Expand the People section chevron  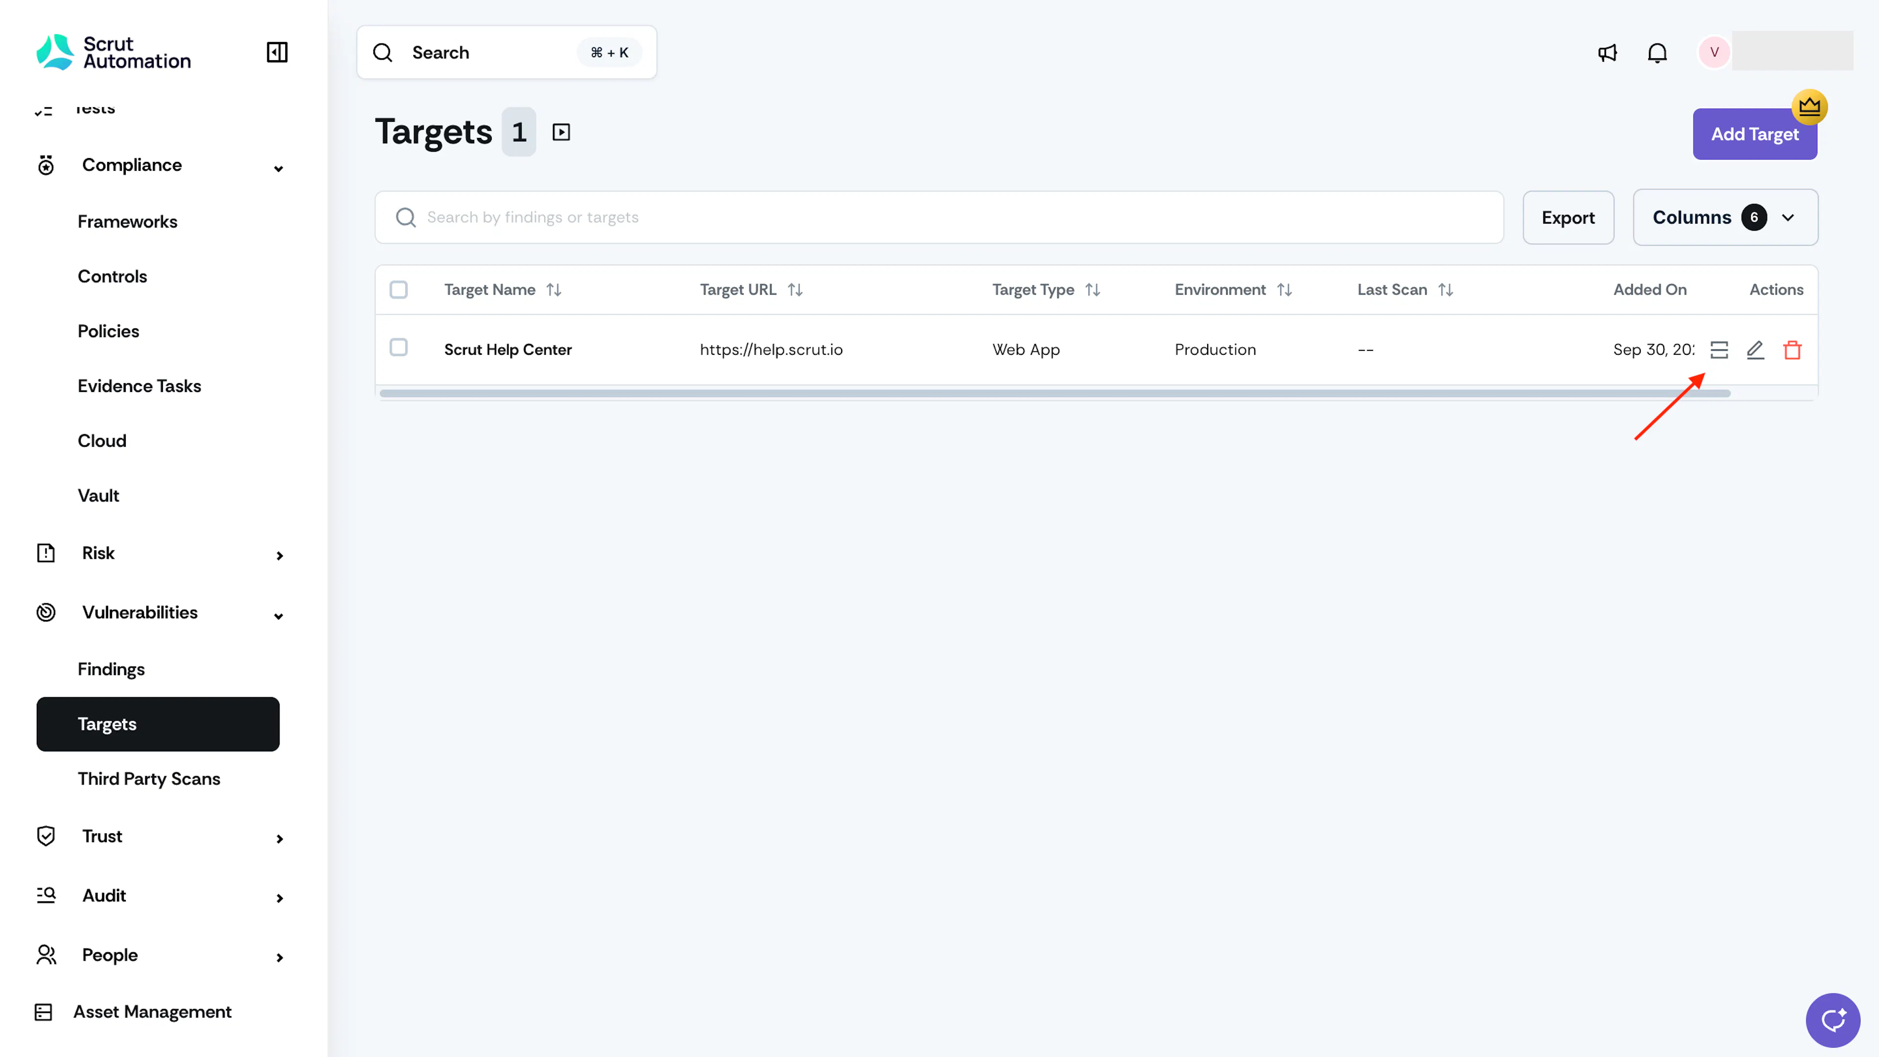click(x=279, y=958)
